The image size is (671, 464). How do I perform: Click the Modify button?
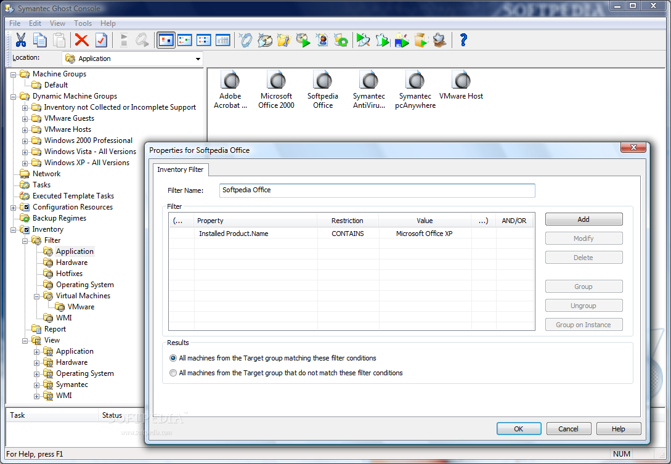[584, 238]
